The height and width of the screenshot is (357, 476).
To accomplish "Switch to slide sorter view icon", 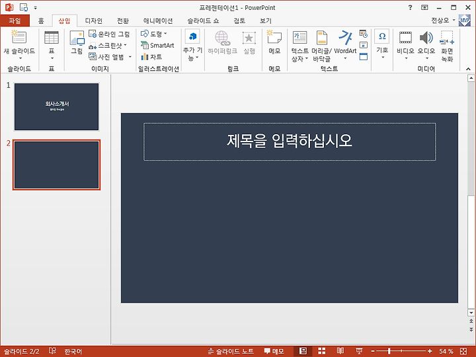I will [322, 351].
